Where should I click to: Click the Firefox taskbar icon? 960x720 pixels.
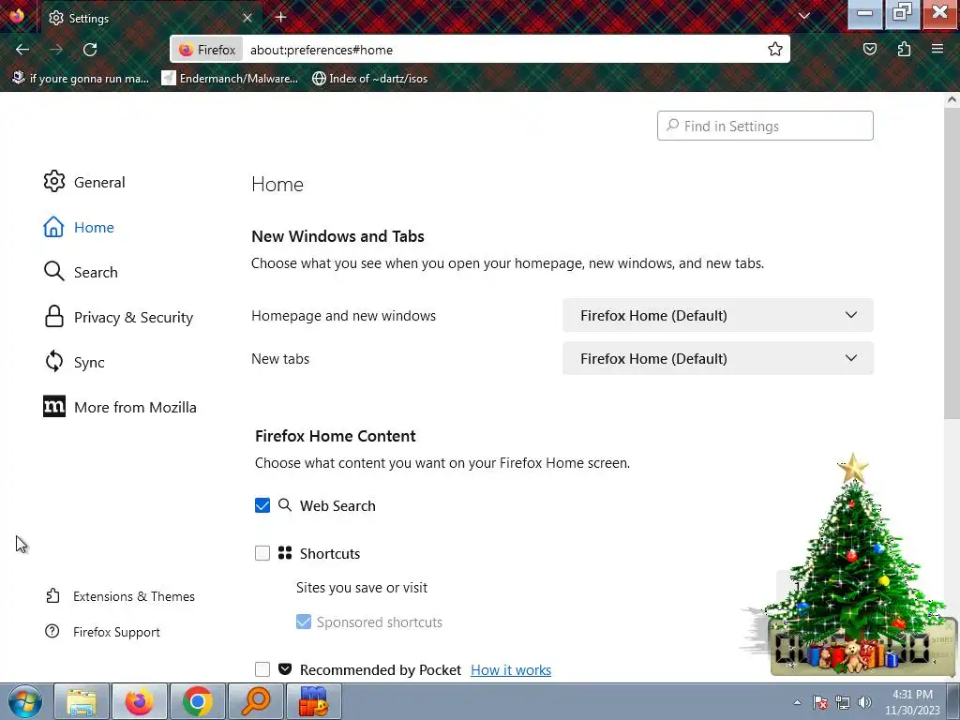click(140, 701)
